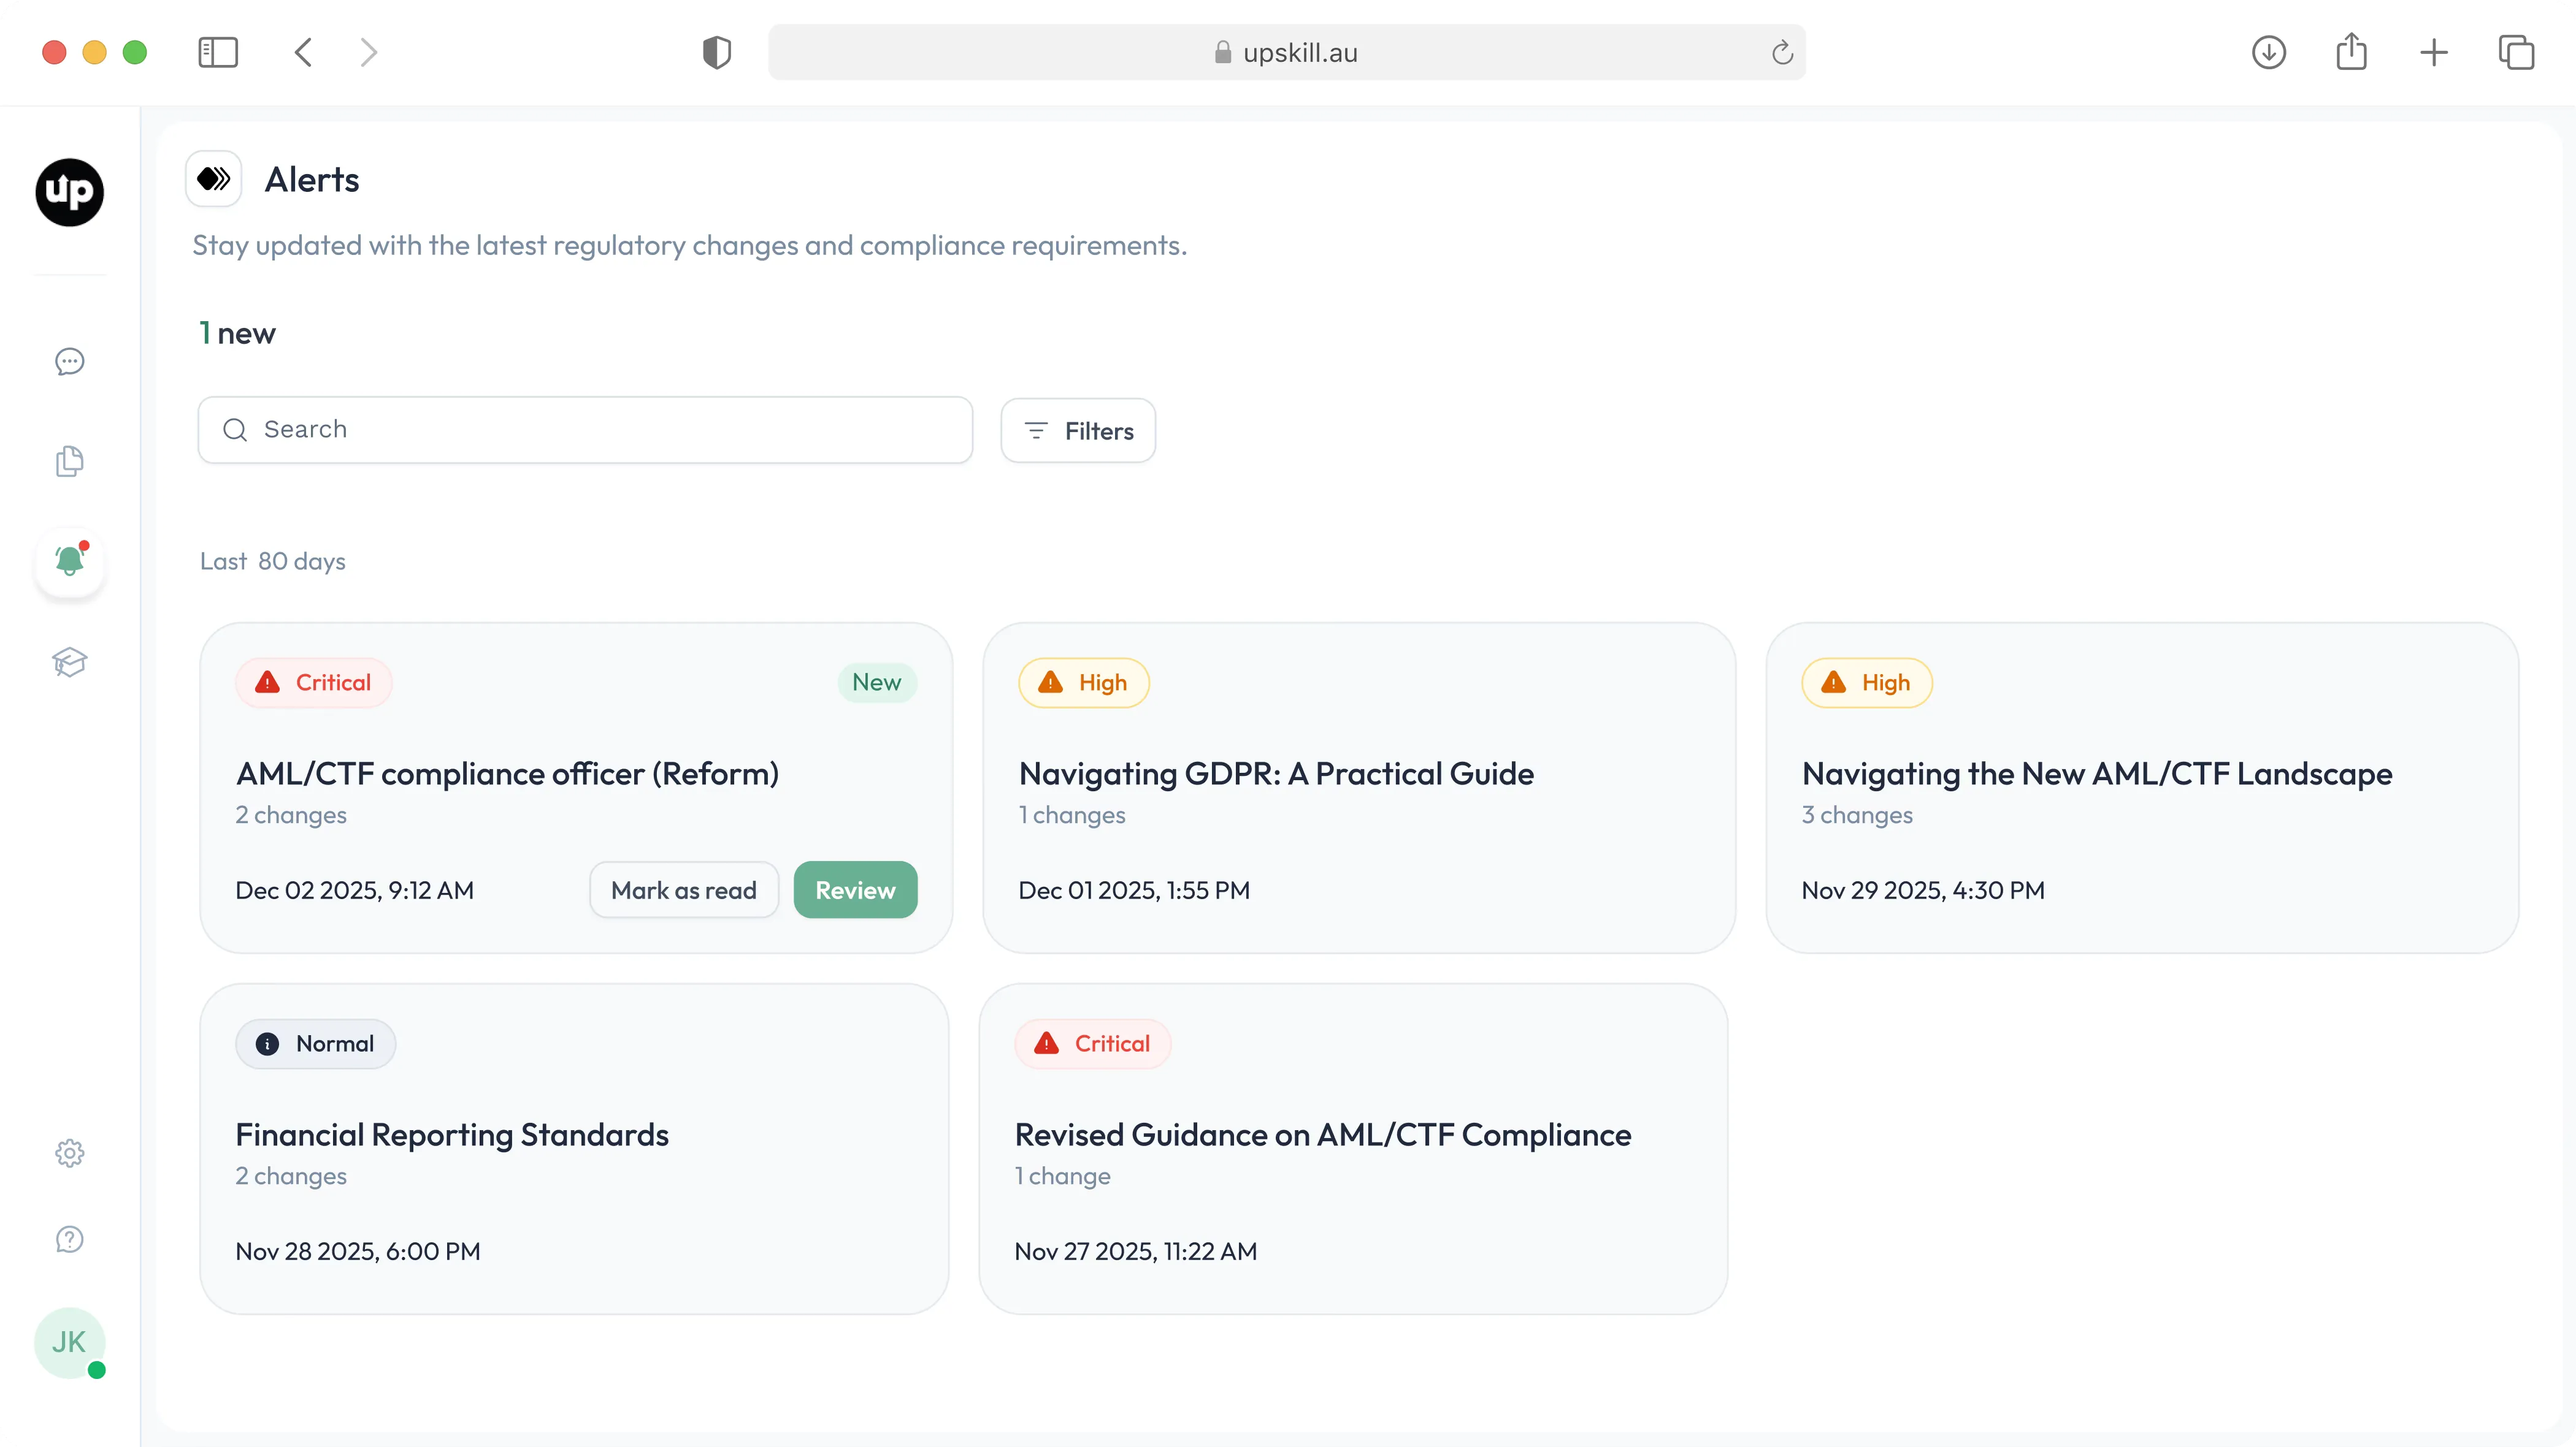Toggle the browser sidebar visibility
This screenshot has width=2576, height=1447.
pyautogui.click(x=218, y=52)
